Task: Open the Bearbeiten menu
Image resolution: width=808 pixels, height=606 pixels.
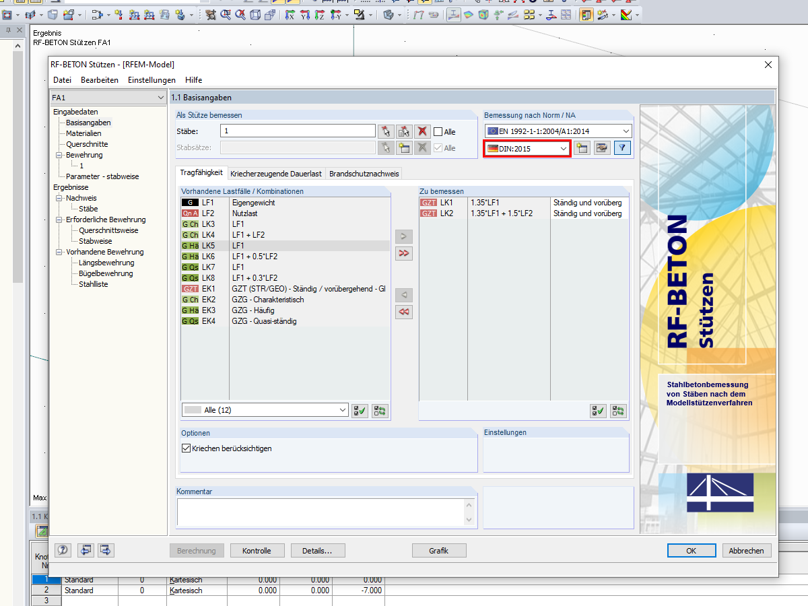Action: (100, 80)
